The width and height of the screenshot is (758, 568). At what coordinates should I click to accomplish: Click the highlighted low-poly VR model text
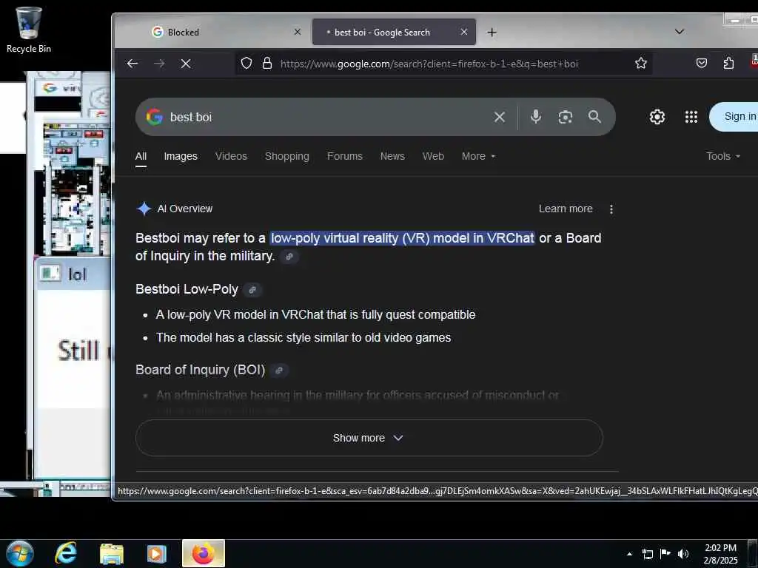coord(402,238)
